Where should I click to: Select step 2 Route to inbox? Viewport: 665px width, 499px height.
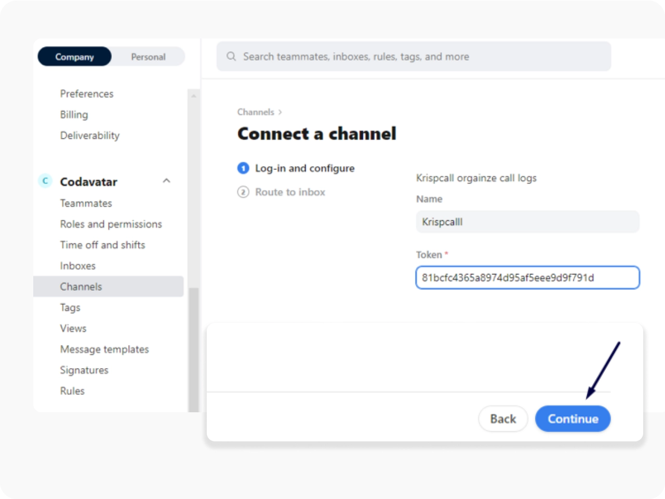pyautogui.click(x=282, y=192)
